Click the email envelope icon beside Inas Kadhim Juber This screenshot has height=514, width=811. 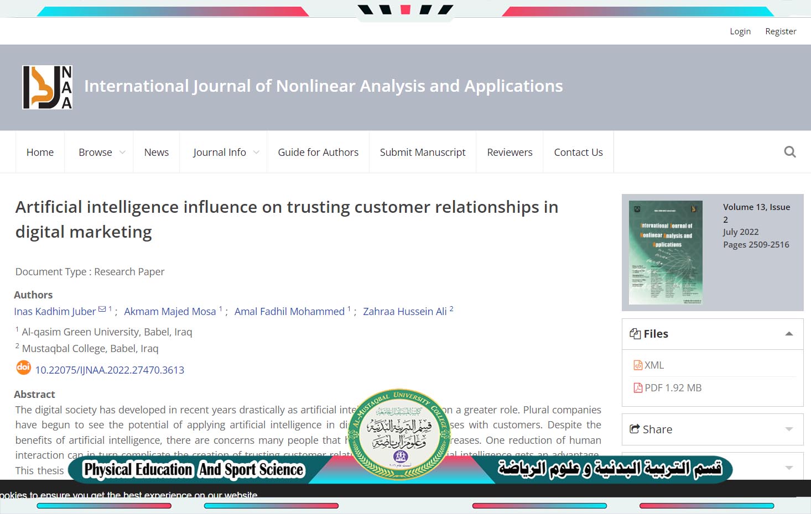[102, 310]
